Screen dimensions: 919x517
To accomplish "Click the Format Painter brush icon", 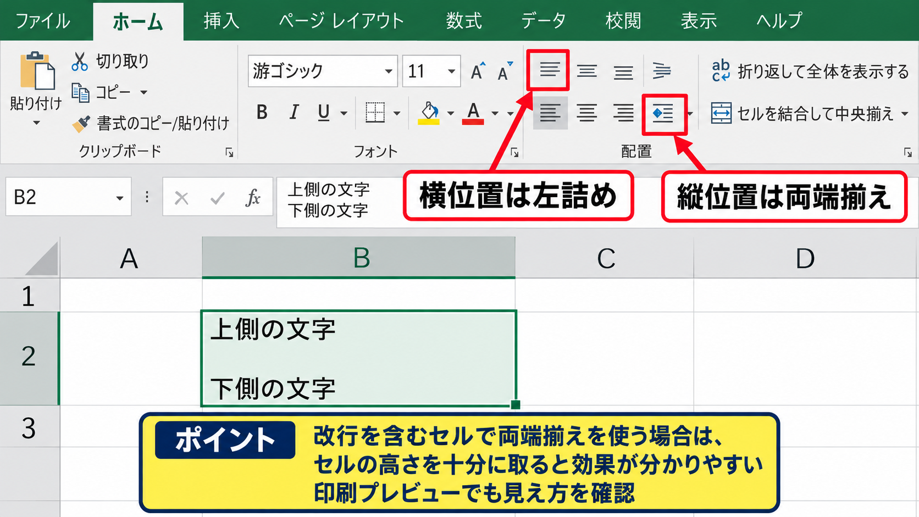I will click(x=81, y=124).
